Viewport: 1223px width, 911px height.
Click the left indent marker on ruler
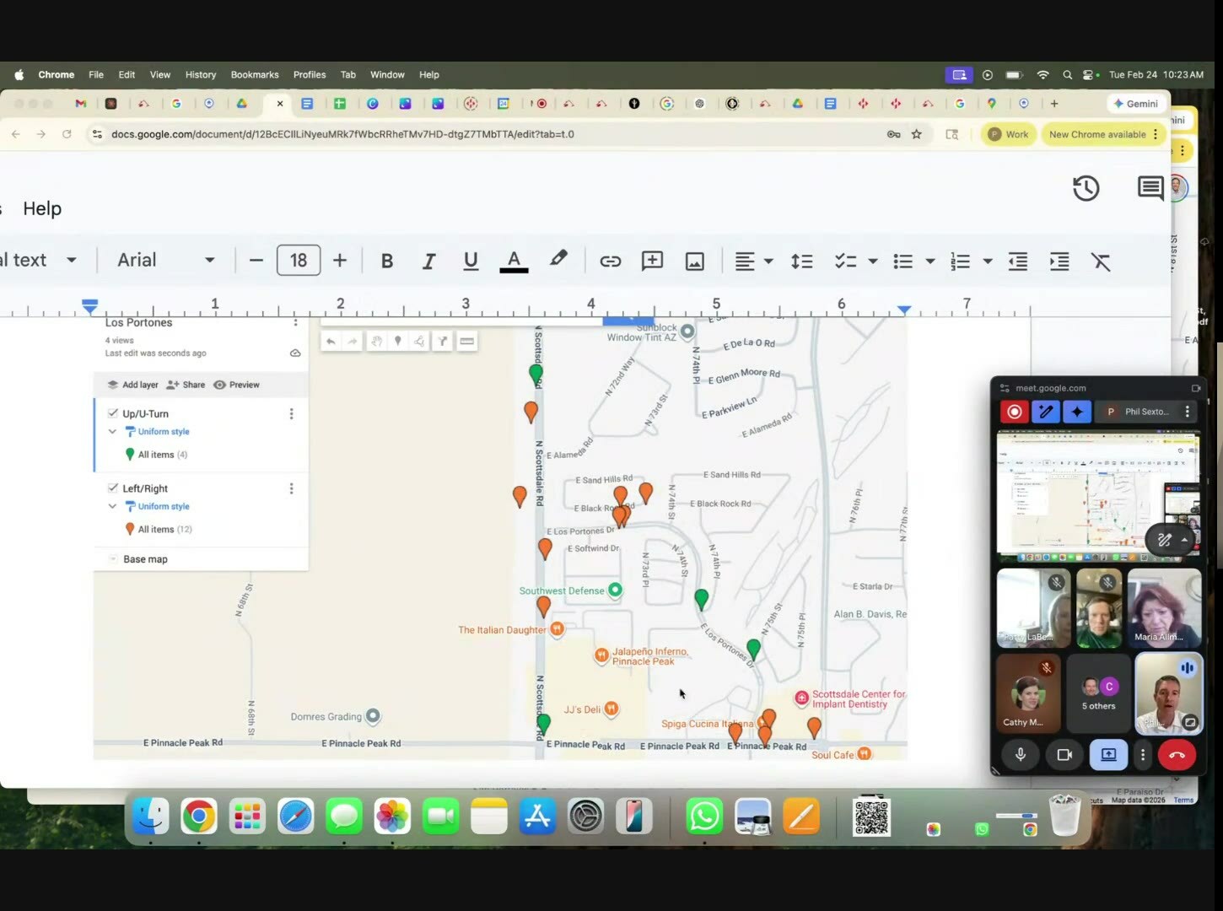[x=89, y=305]
